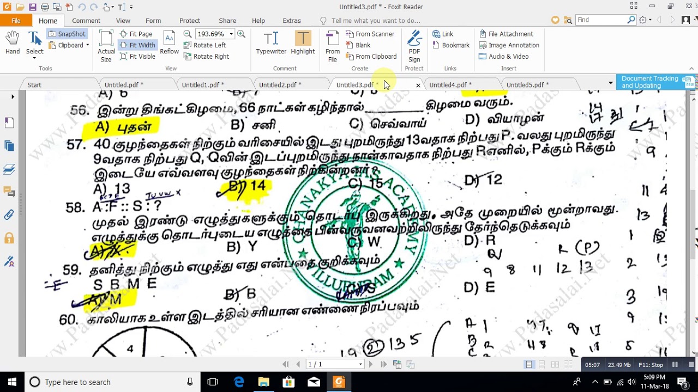Image resolution: width=698 pixels, height=392 pixels.
Task: Create a Blank PDF
Action: click(x=358, y=45)
